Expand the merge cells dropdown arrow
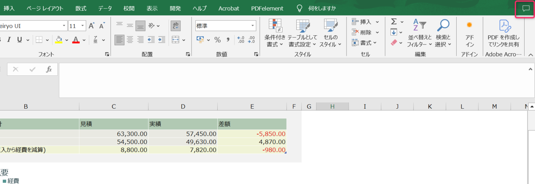This screenshot has width=535, height=184. pos(184,40)
